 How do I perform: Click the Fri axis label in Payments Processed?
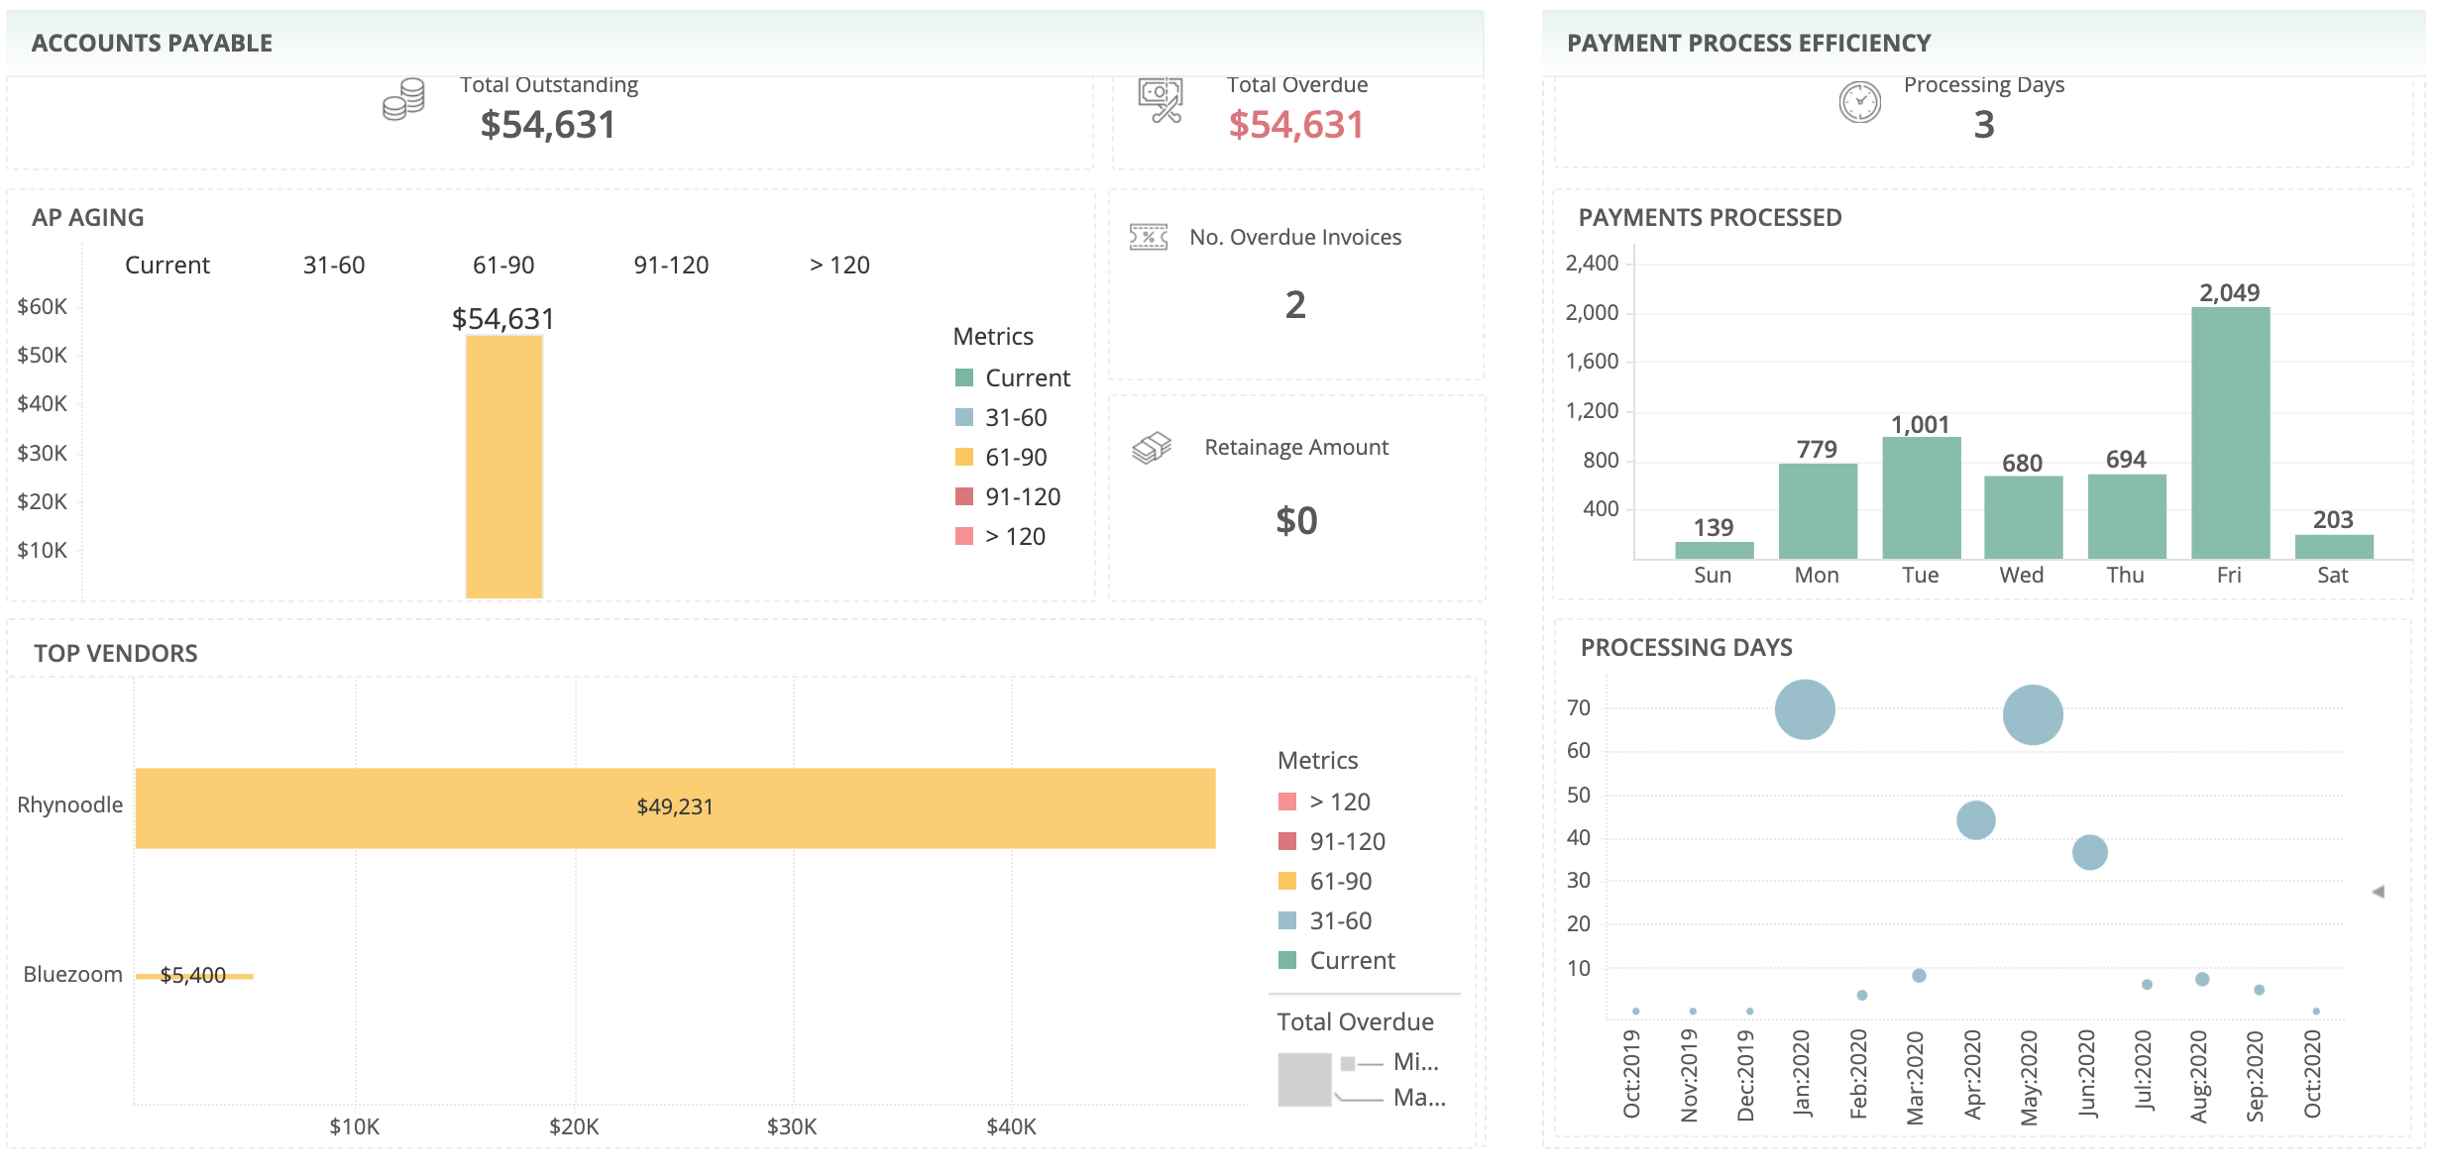2229,576
